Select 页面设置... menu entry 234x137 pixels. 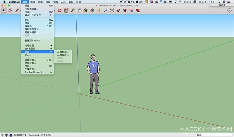pos(37,60)
